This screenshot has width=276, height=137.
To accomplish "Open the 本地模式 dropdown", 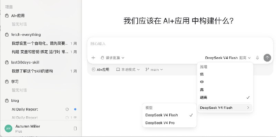I will (x=128, y=70).
